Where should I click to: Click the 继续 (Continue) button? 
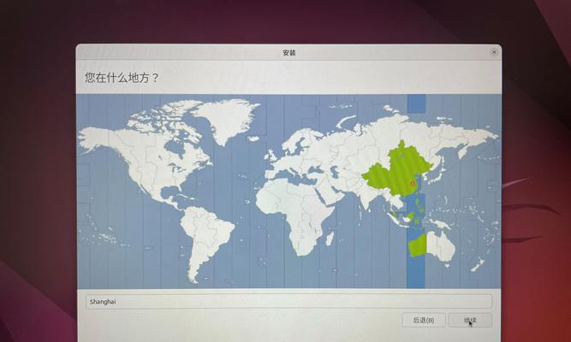pyautogui.click(x=470, y=320)
